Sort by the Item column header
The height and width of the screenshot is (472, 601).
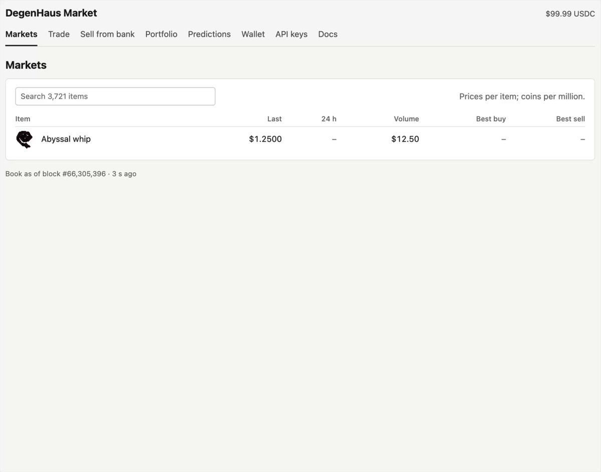coord(23,119)
